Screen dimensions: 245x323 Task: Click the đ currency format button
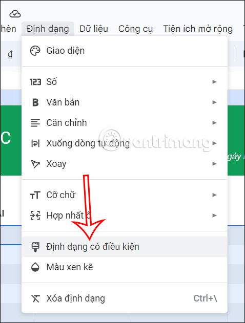tap(10, 54)
